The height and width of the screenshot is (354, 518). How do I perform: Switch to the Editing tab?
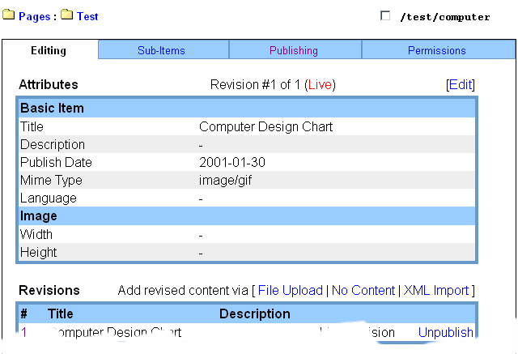click(49, 50)
